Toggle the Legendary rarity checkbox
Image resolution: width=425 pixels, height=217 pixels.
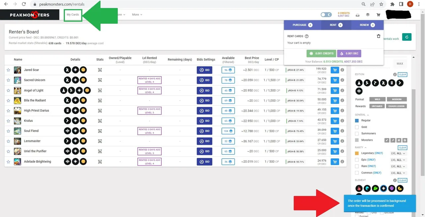(357, 153)
